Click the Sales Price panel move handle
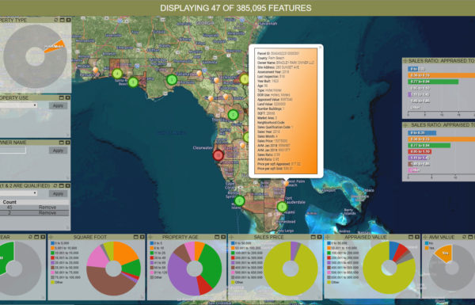This screenshot has width=475, height=305. (x=232, y=237)
